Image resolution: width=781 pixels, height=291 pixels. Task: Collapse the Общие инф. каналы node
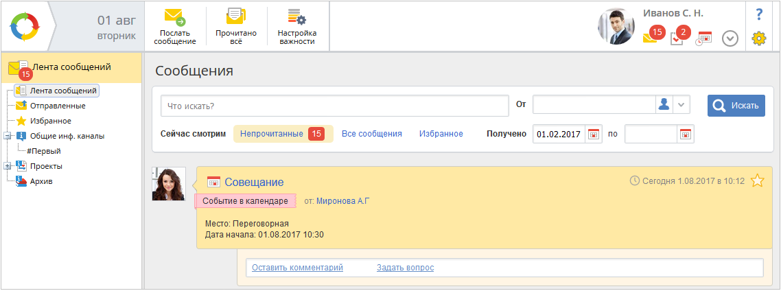6,135
